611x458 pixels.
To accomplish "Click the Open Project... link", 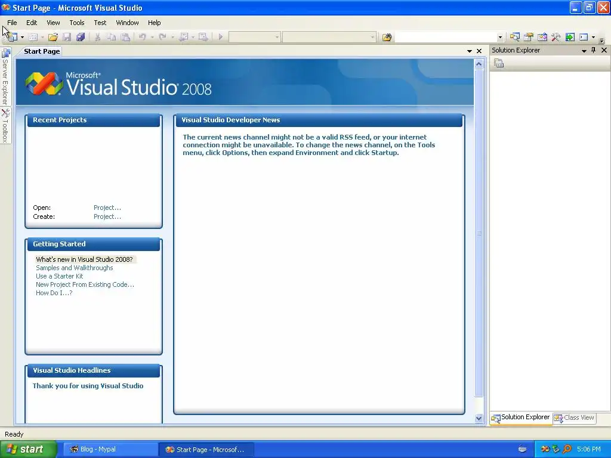I will tap(107, 208).
